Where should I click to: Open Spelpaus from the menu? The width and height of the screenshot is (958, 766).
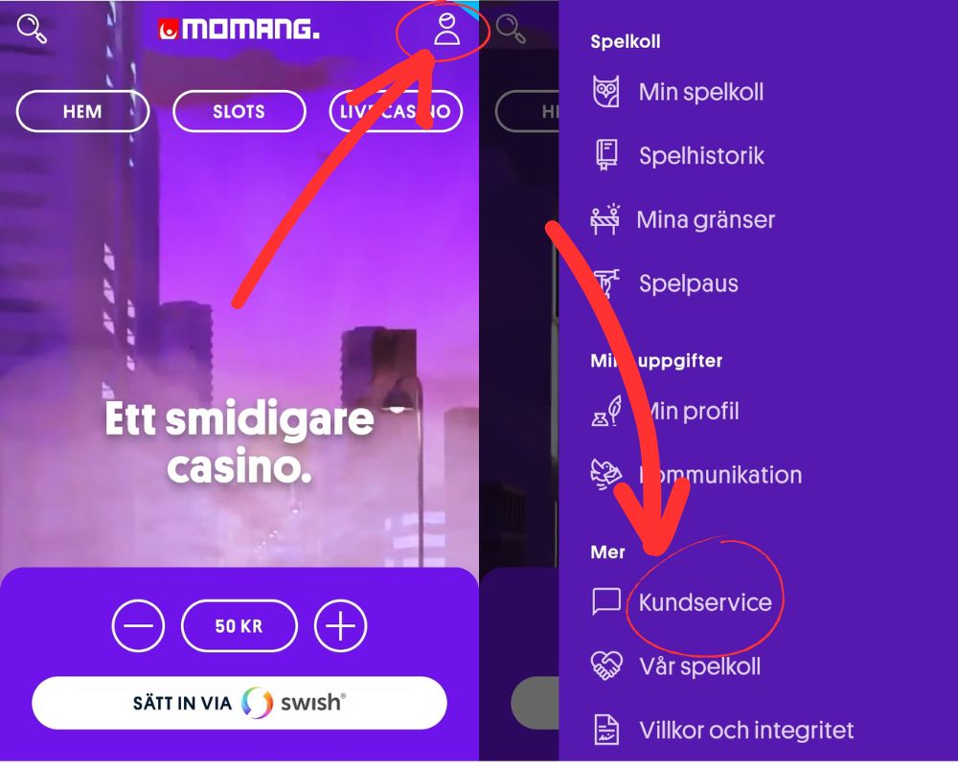pyautogui.click(x=689, y=283)
